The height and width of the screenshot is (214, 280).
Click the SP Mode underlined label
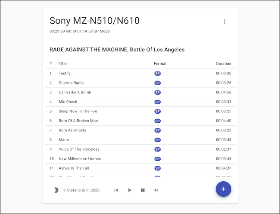point(102,31)
